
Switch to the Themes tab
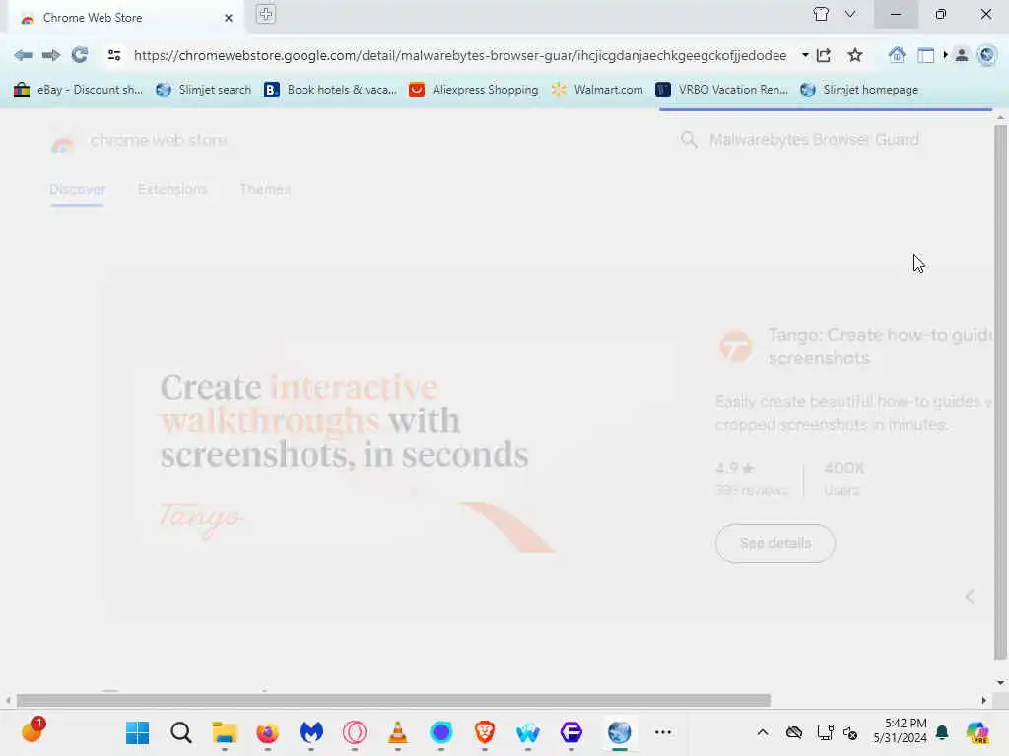265,190
